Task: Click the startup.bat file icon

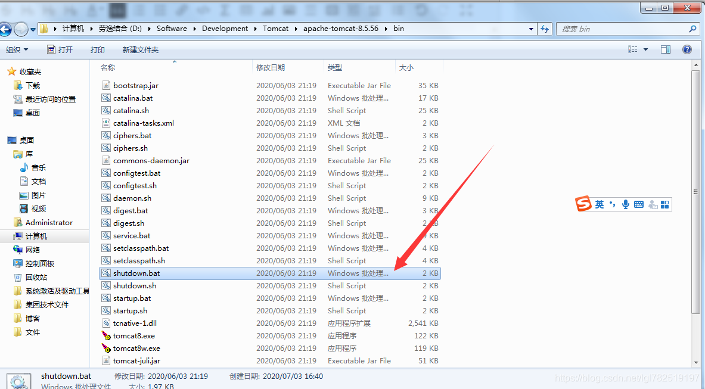Action: [106, 298]
